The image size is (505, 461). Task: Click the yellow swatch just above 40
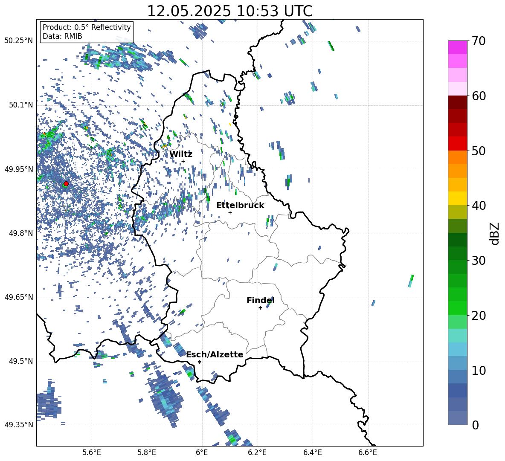458,198
